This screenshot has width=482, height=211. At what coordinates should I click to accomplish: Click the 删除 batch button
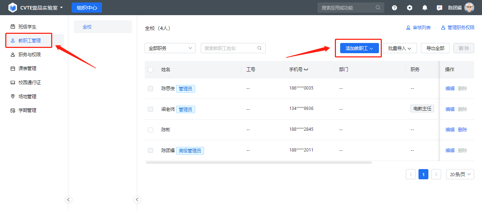[x=464, y=48]
